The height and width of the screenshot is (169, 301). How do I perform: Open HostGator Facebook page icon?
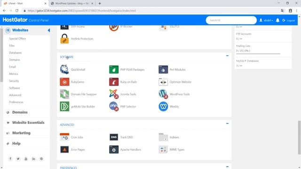tap(10, 159)
